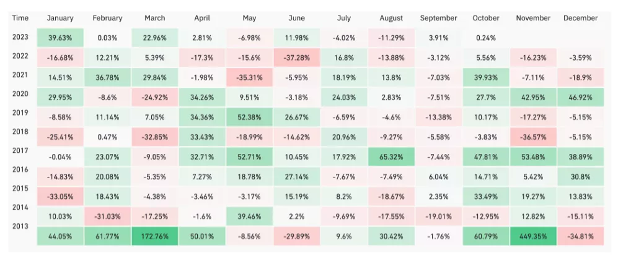Click the September column header
This screenshot has width=618, height=256.
pyautogui.click(x=438, y=18)
